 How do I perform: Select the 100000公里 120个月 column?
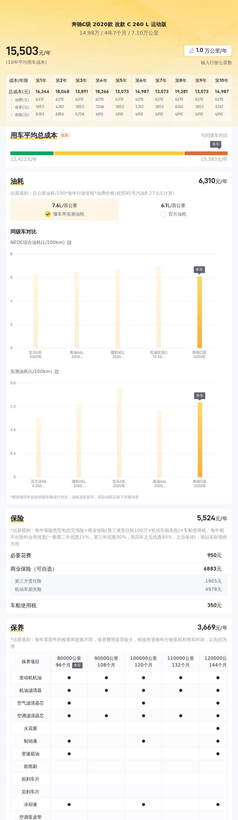[x=143, y=661]
